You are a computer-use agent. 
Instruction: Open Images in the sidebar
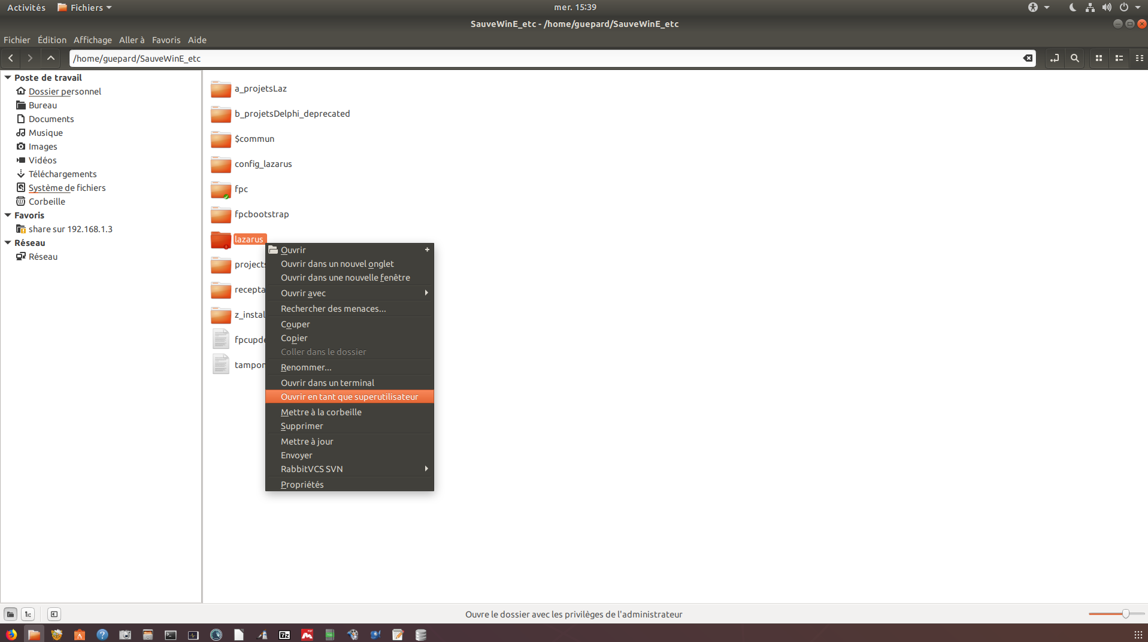tap(43, 147)
